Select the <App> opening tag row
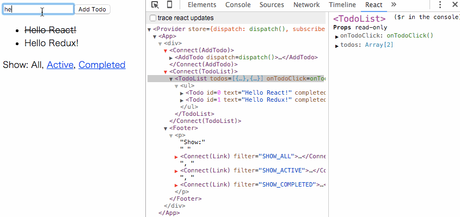Viewport: 460px width, 217px height. pyautogui.click(x=167, y=36)
